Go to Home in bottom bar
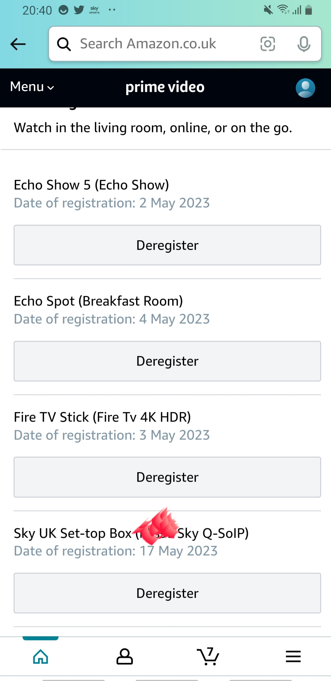Screen dimensions: 331x681 click(x=41, y=656)
